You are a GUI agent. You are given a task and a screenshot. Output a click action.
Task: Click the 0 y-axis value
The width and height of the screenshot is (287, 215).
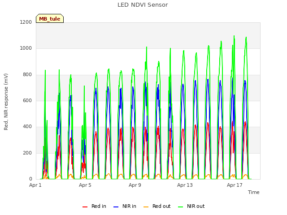point(30,179)
